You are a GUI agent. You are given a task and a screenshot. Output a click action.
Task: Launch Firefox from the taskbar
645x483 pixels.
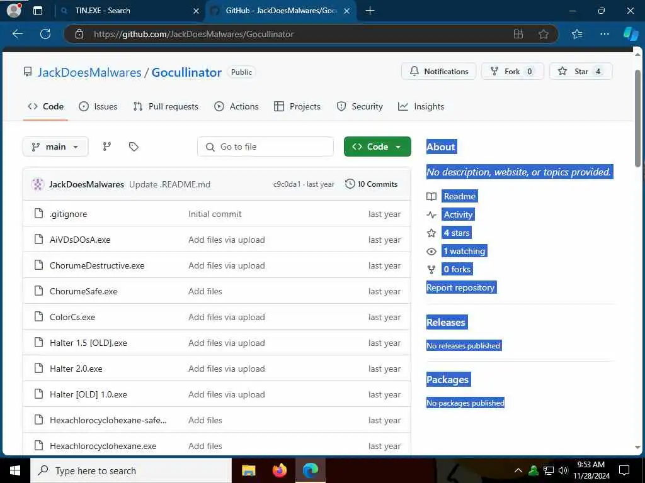coord(279,470)
